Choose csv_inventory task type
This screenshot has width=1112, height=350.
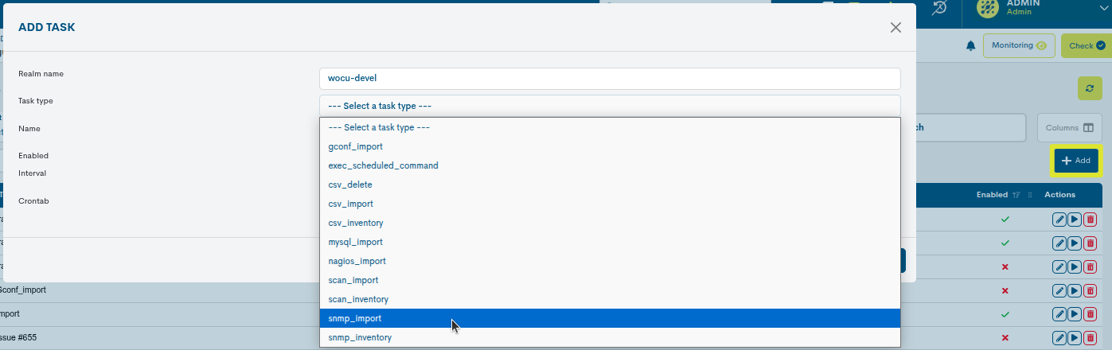tap(610, 223)
